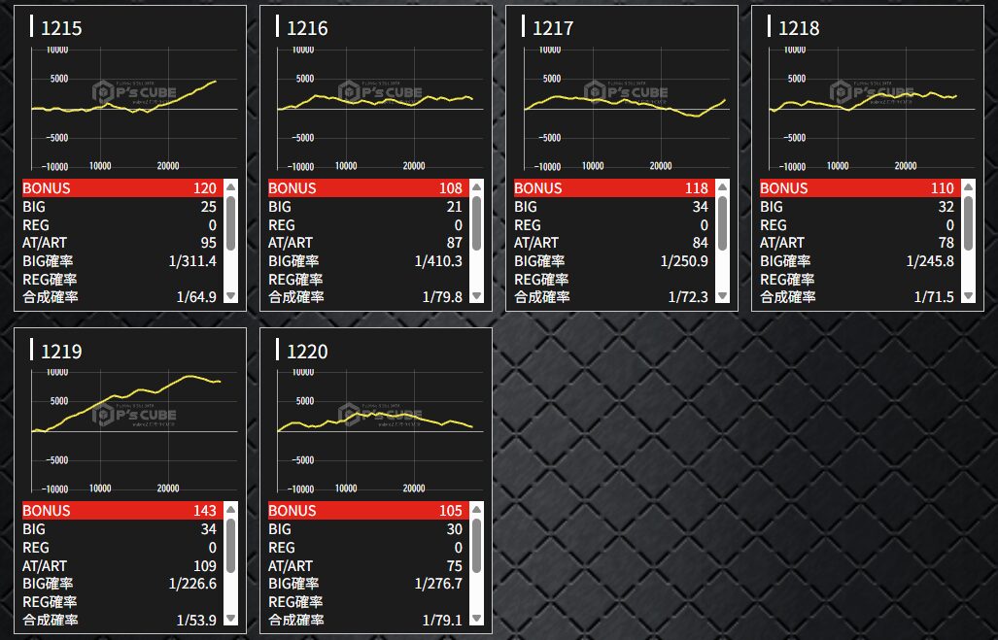
Task: Click the red BONUS 118 row
Action: 613,187
